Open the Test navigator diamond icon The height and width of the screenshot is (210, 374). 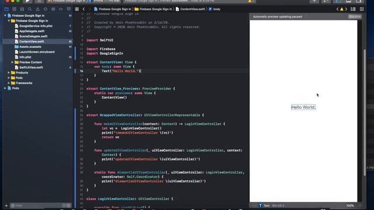coord(46,9)
